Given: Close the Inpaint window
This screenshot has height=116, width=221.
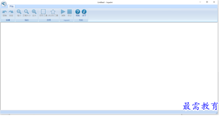Looking at the screenshot, I should [214, 2].
